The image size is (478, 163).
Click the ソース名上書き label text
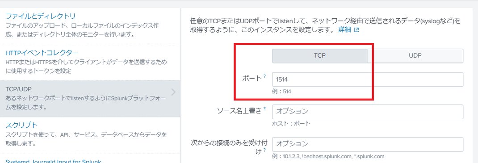pos(239,111)
